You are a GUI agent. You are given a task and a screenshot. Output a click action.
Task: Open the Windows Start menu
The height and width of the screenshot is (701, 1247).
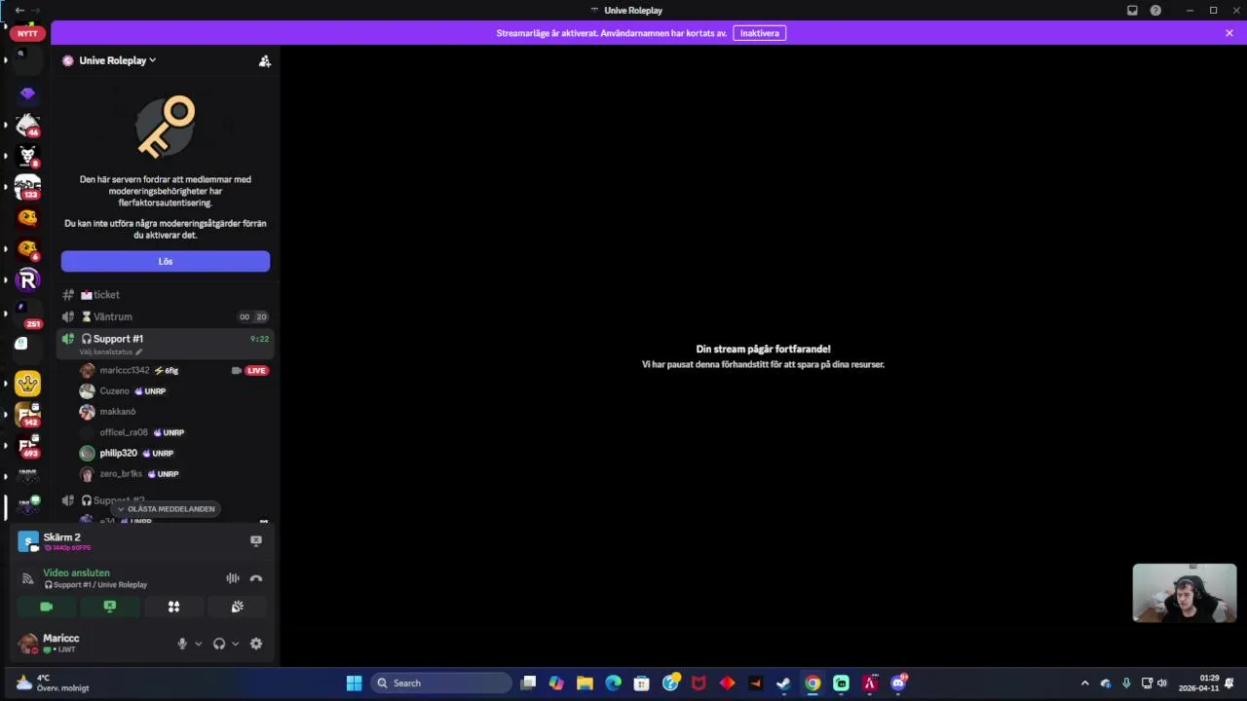pos(355,683)
